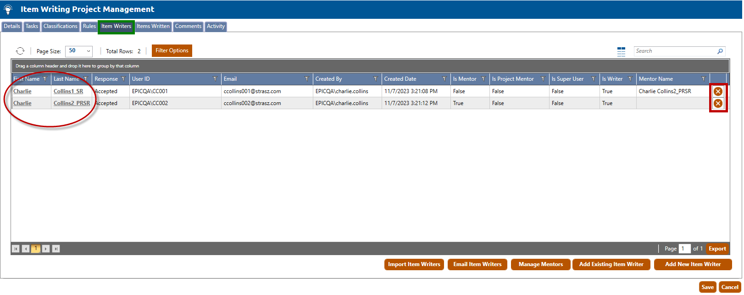The image size is (744, 295).
Task: Click the next page arrow
Action: [x=46, y=249]
